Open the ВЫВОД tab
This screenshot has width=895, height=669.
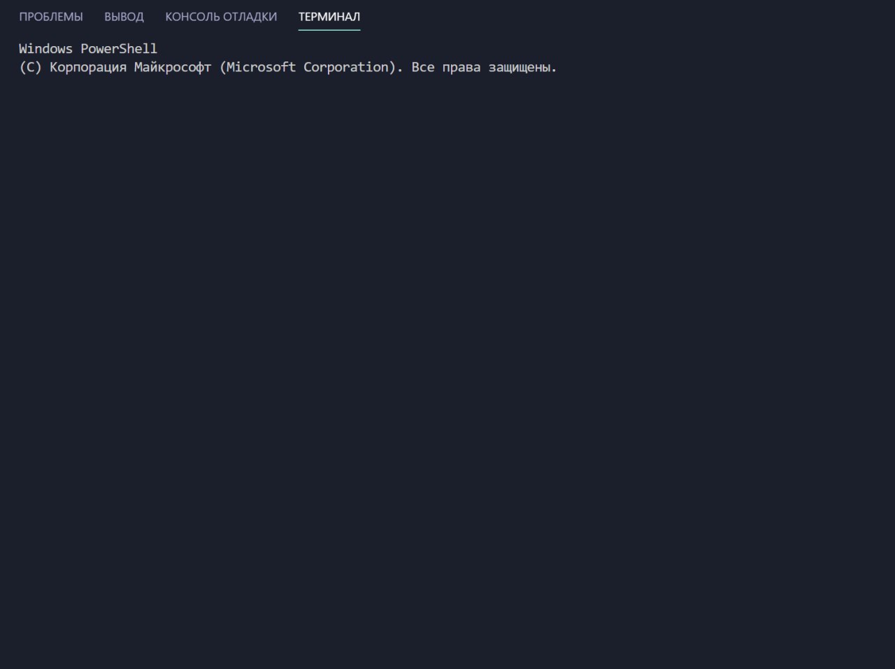pos(124,17)
